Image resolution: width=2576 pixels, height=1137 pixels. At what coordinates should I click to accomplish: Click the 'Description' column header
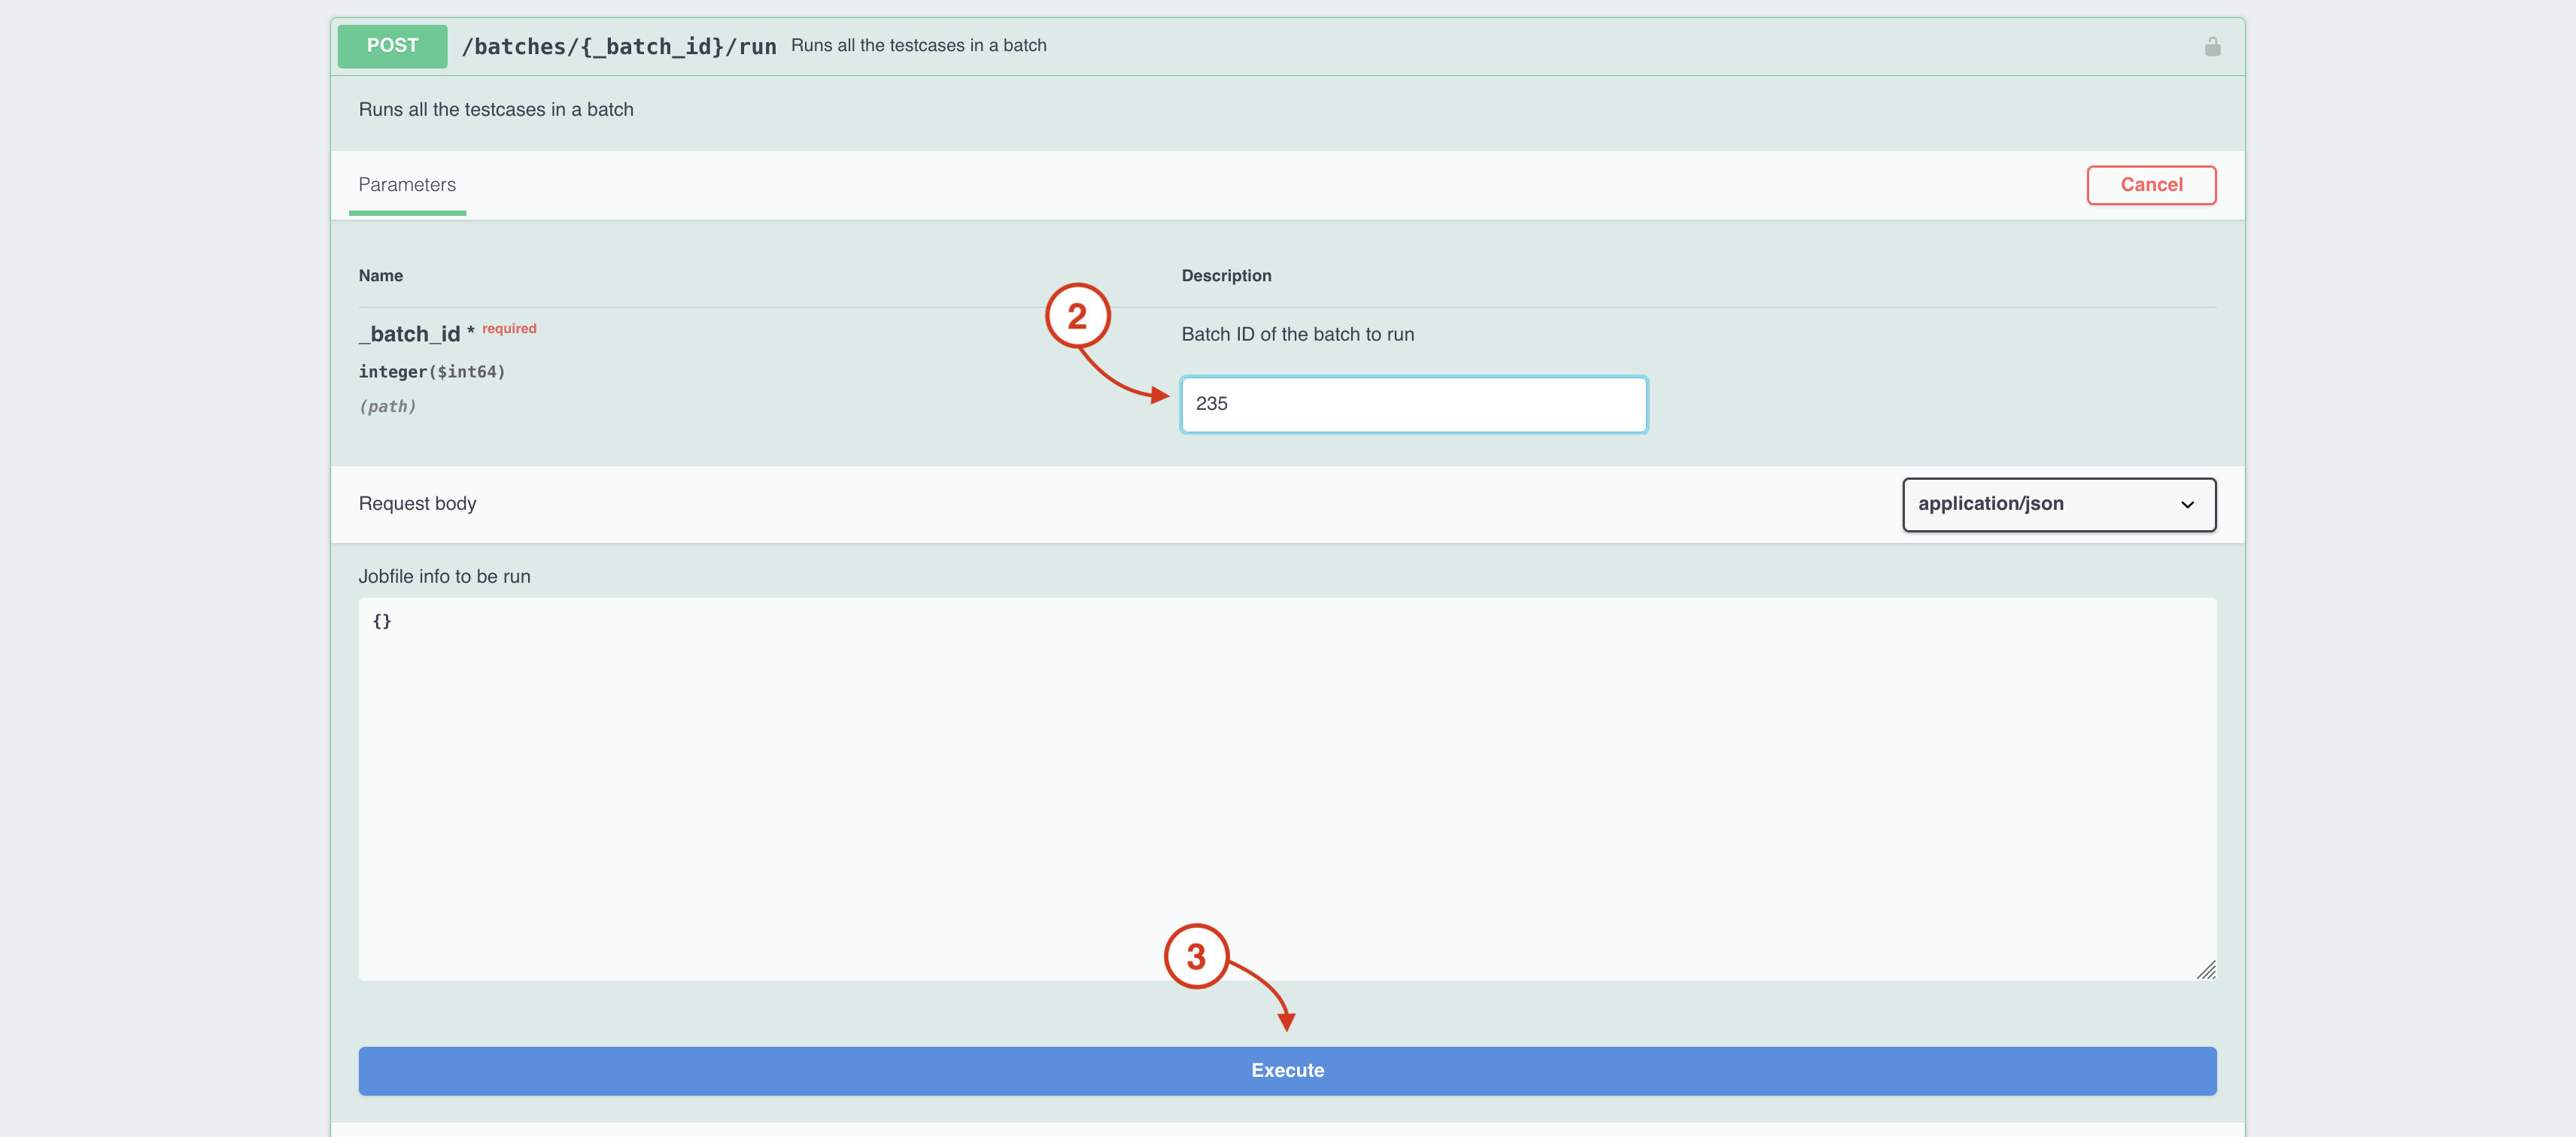pyautogui.click(x=1226, y=276)
